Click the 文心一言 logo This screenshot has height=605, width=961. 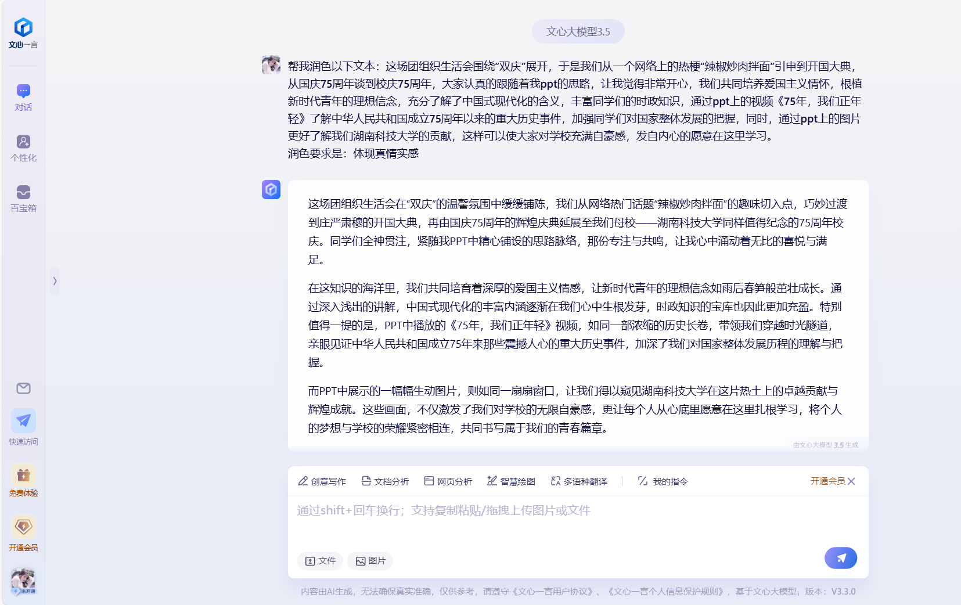pos(23,33)
